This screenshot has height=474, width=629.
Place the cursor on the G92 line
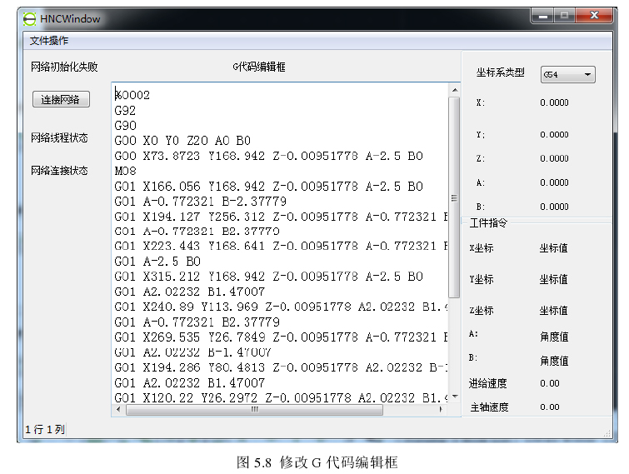[x=126, y=111]
